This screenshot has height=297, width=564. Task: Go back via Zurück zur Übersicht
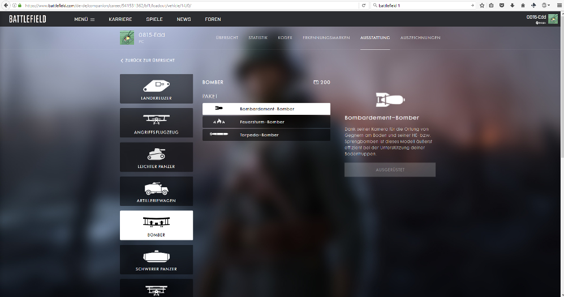[x=148, y=60]
